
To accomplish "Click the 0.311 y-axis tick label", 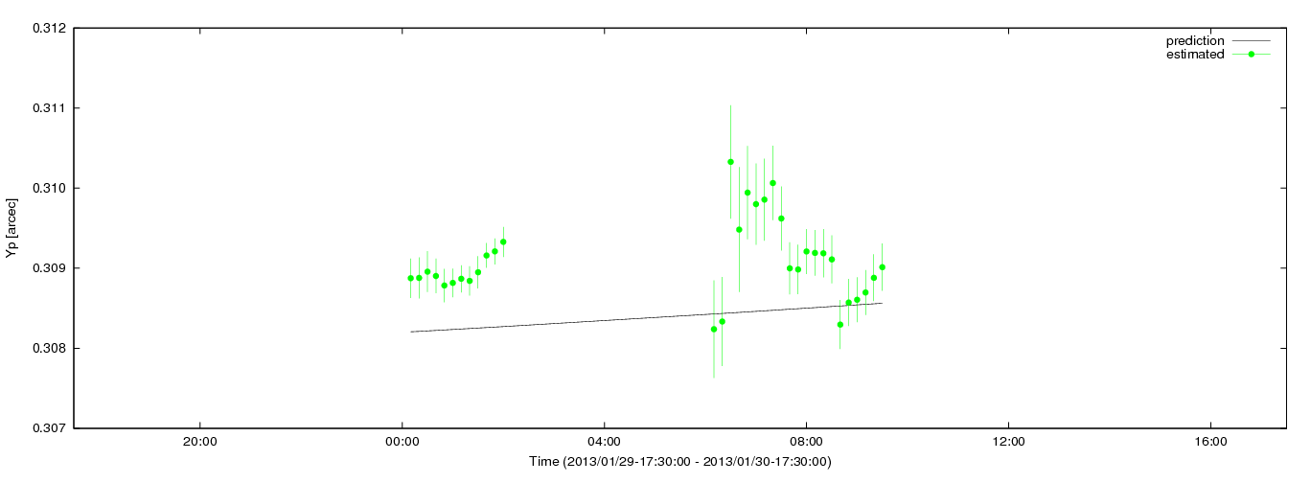I will [50, 107].
